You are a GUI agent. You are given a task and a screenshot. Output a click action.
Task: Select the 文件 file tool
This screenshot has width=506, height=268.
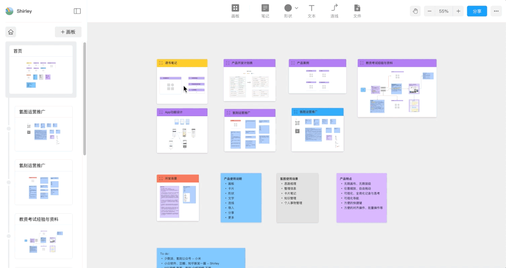click(357, 8)
